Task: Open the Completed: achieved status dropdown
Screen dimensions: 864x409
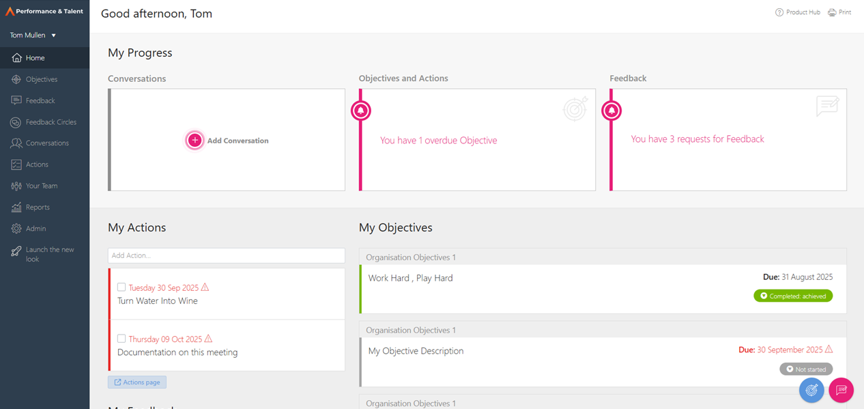Action: [793, 296]
